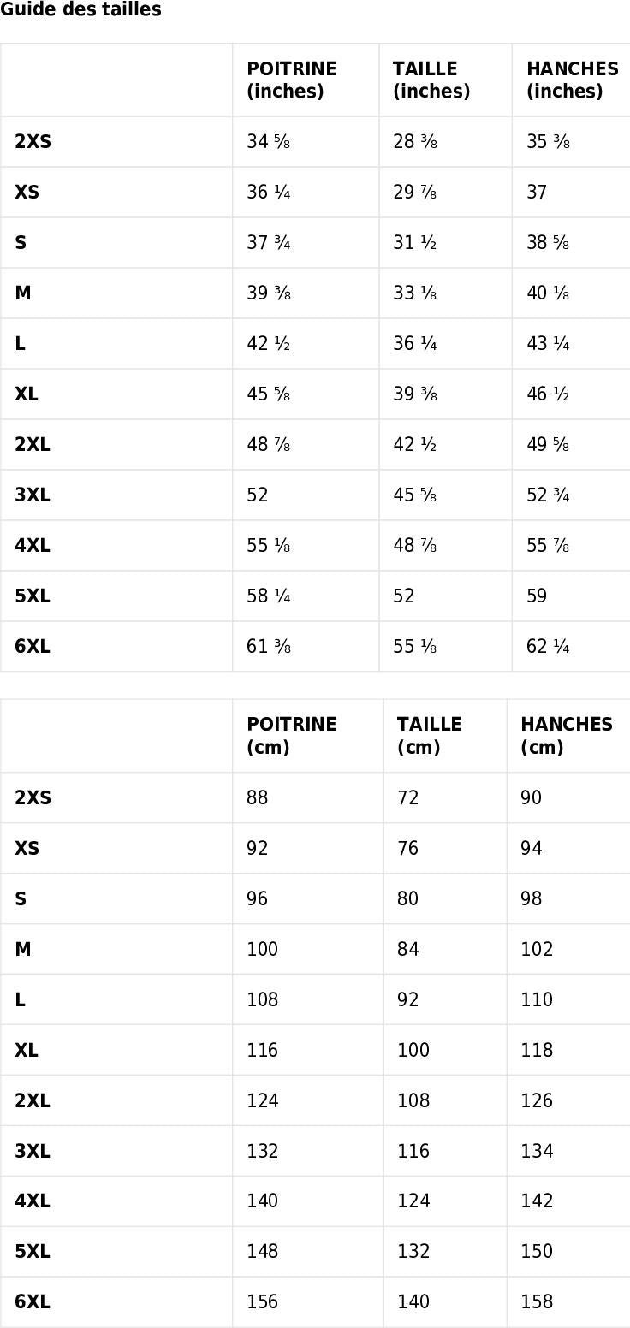Select the 2XS row label in inches table
This screenshot has height=1328, width=630.
click(33, 142)
